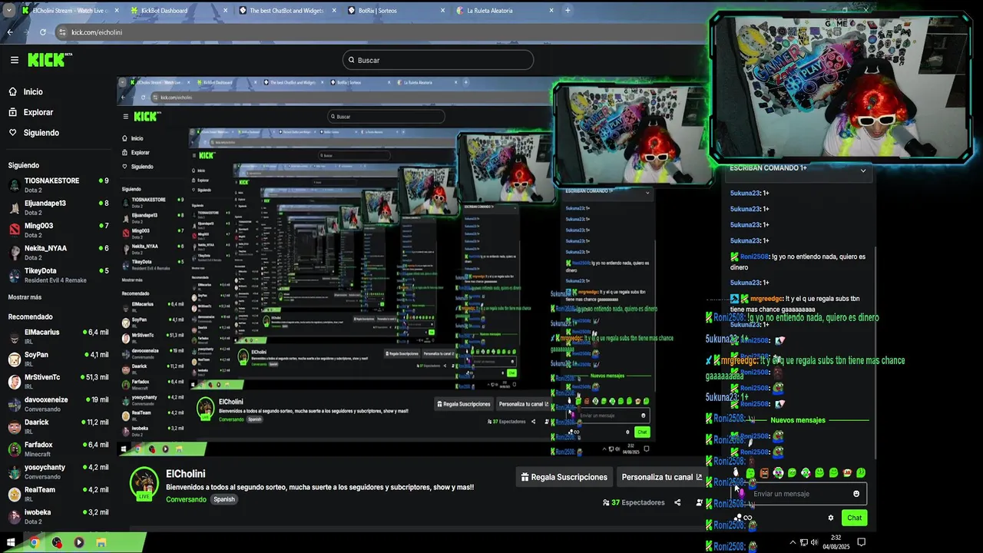This screenshot has height=553, width=983.
Task: Show hidden system tray icons
Action: [793, 542]
